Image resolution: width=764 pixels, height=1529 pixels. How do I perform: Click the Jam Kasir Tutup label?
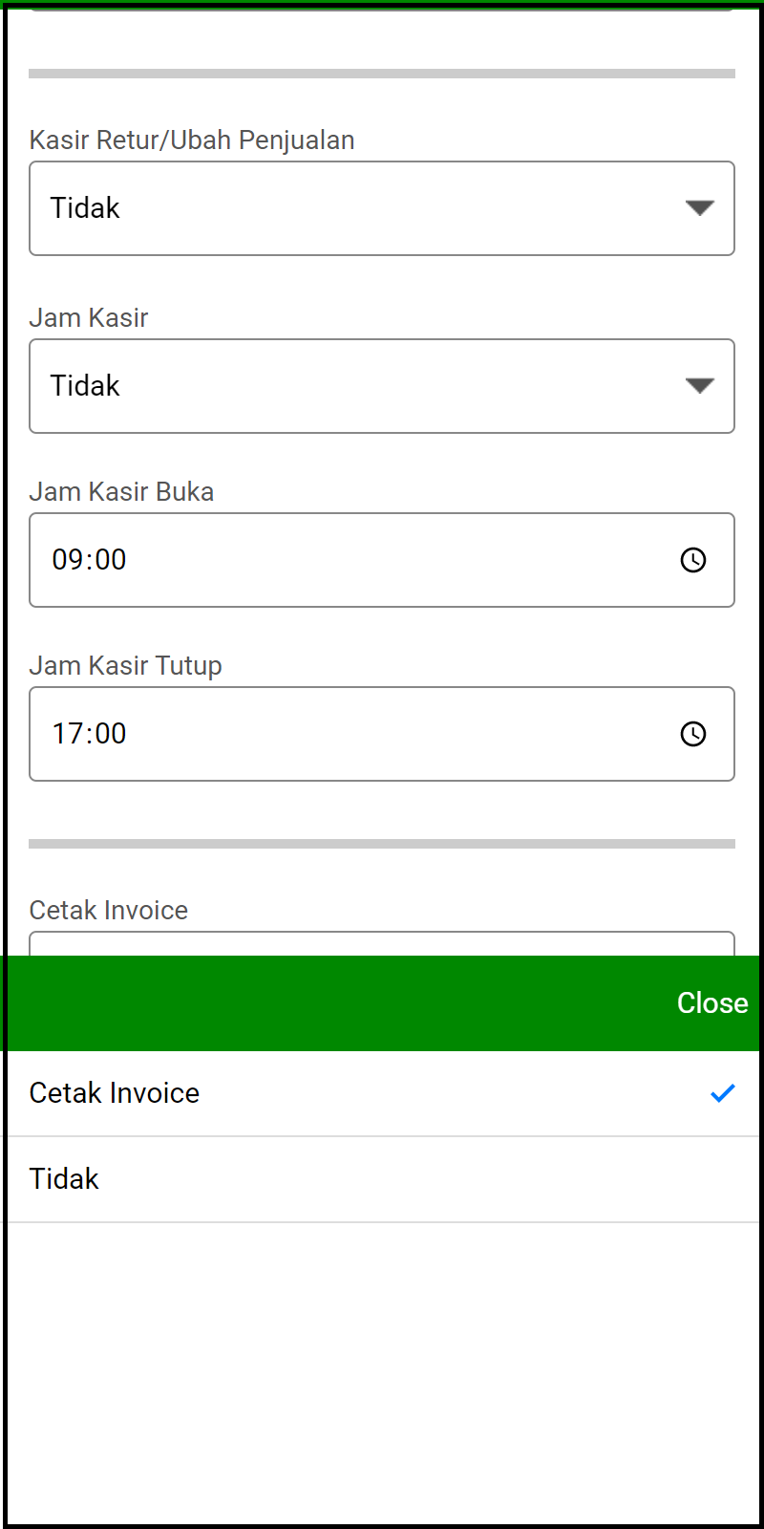coord(125,666)
